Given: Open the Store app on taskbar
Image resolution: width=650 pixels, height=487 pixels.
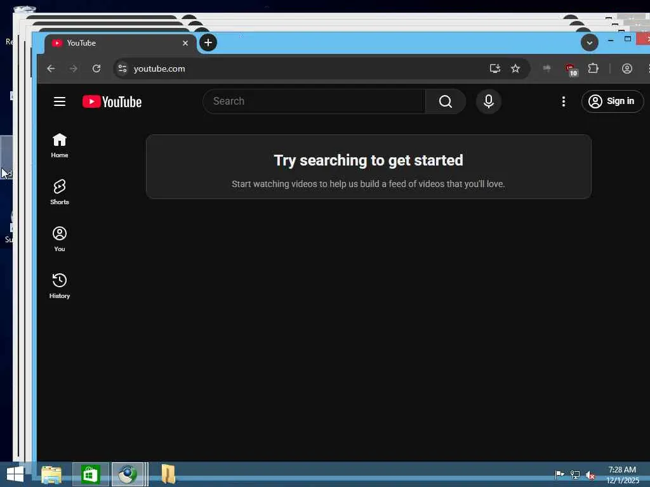Looking at the screenshot, I should point(90,474).
